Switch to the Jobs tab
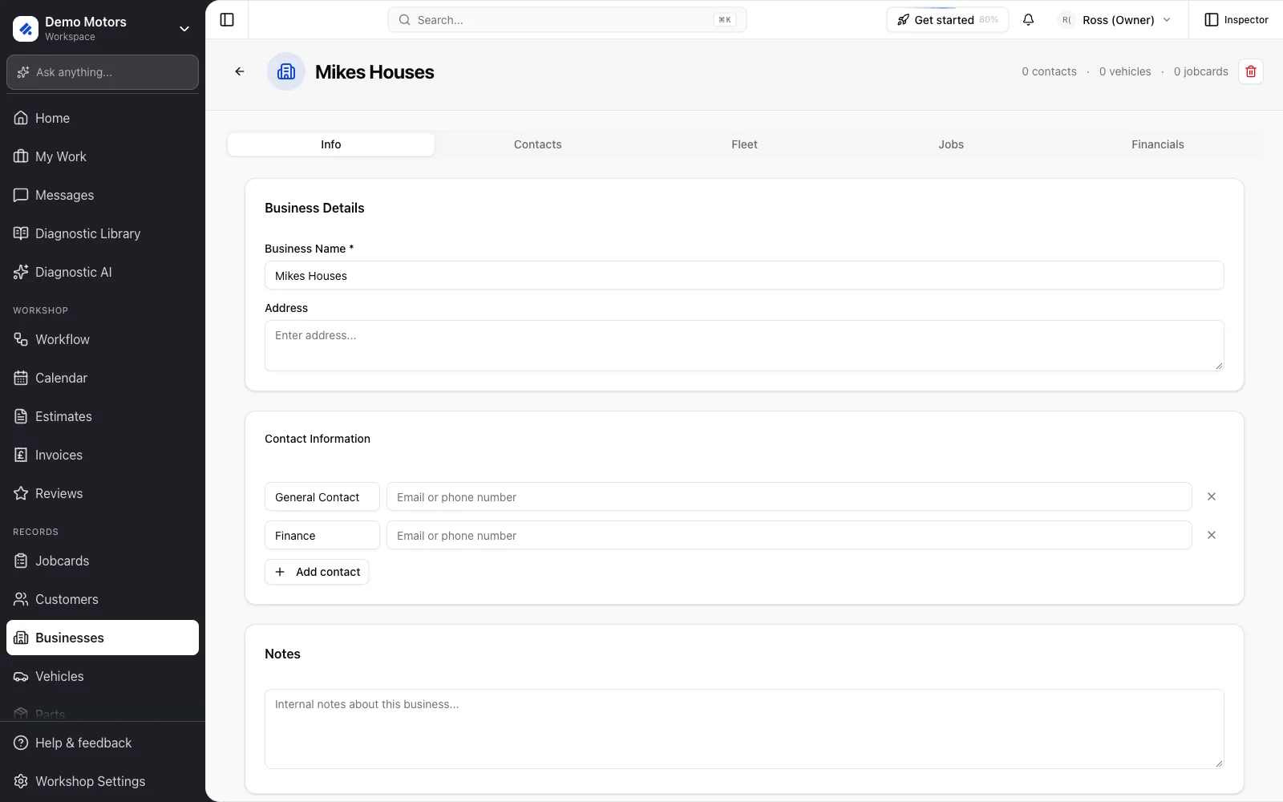Screen dimensions: 1283x802 [x=951, y=144]
